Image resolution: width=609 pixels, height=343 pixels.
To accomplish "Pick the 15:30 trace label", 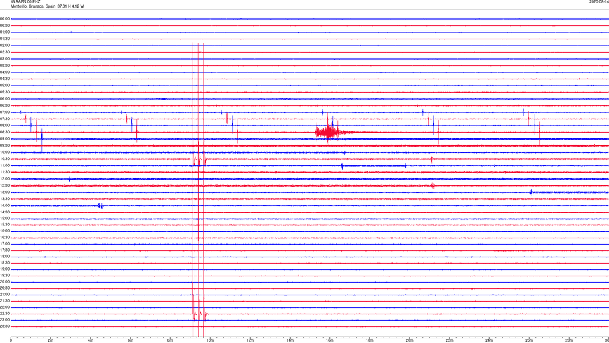I will [x=5, y=224].
